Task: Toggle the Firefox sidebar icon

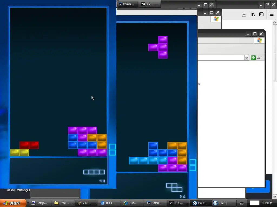Action: coord(261,15)
